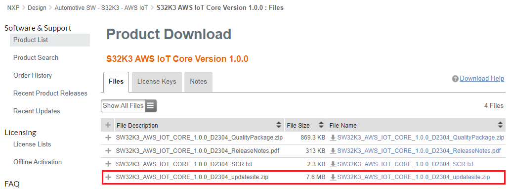Viewport: 511px width, 189px height.
Task: Click the hamburger icon on Show All Files
Action: pyautogui.click(x=151, y=106)
